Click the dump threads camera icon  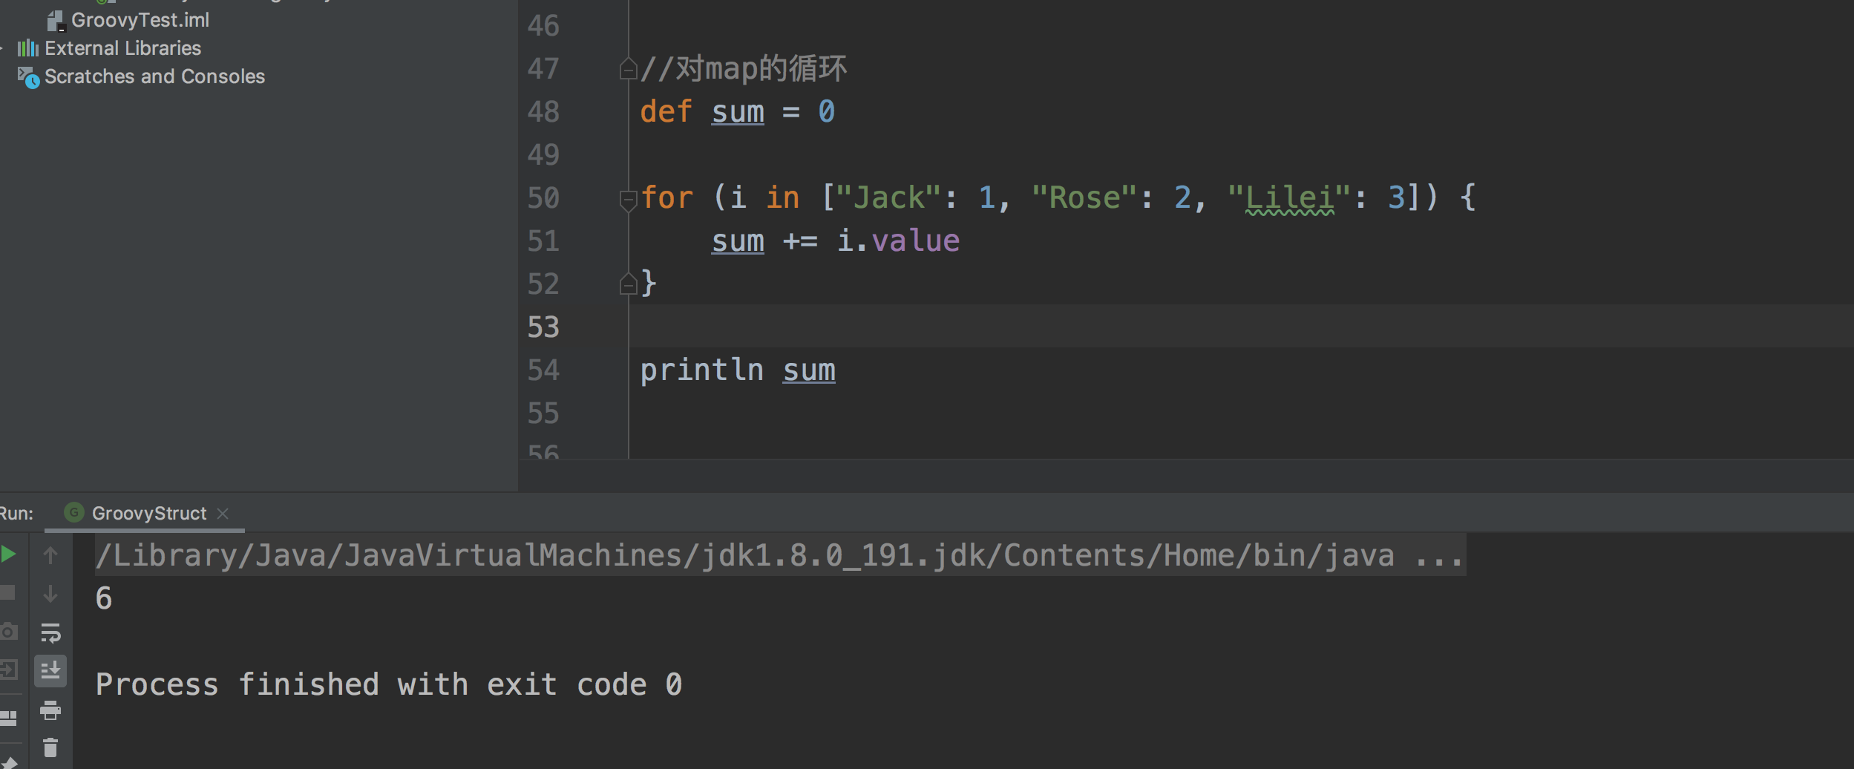8,632
